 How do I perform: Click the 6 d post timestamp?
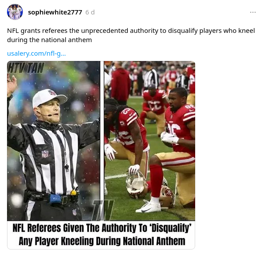point(90,12)
